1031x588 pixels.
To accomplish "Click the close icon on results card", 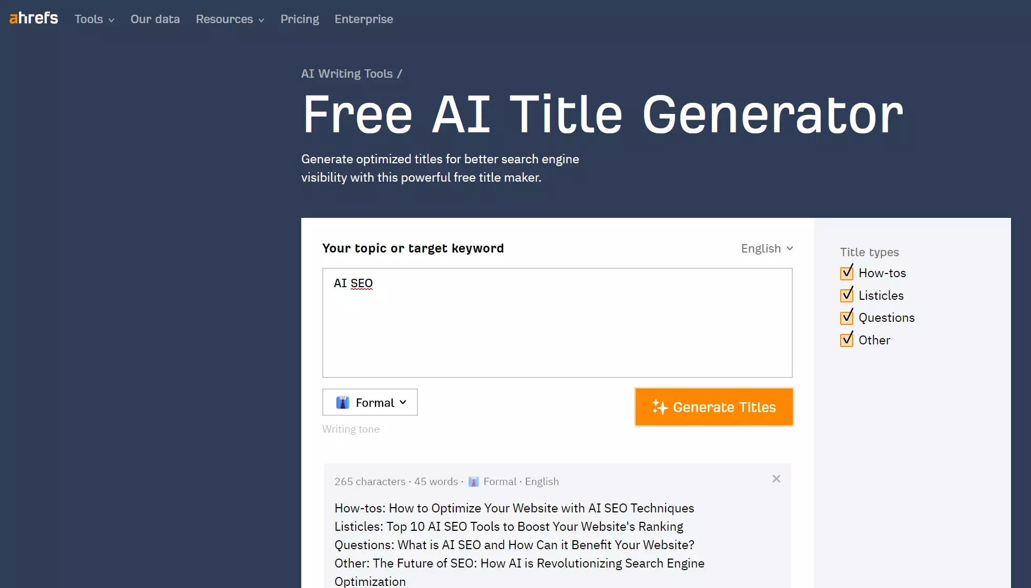I will pos(776,478).
